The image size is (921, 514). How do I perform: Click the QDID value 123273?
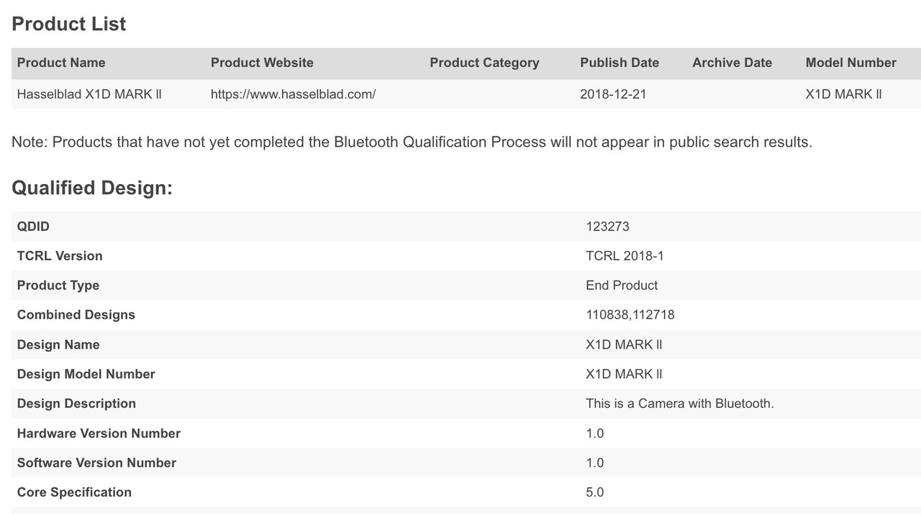[x=607, y=226]
